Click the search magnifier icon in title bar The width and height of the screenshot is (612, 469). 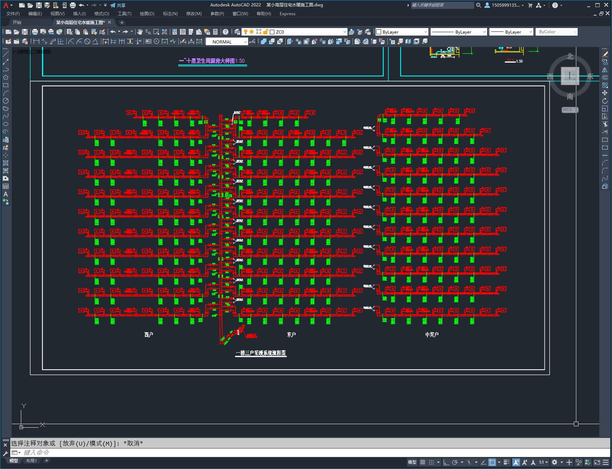click(478, 5)
